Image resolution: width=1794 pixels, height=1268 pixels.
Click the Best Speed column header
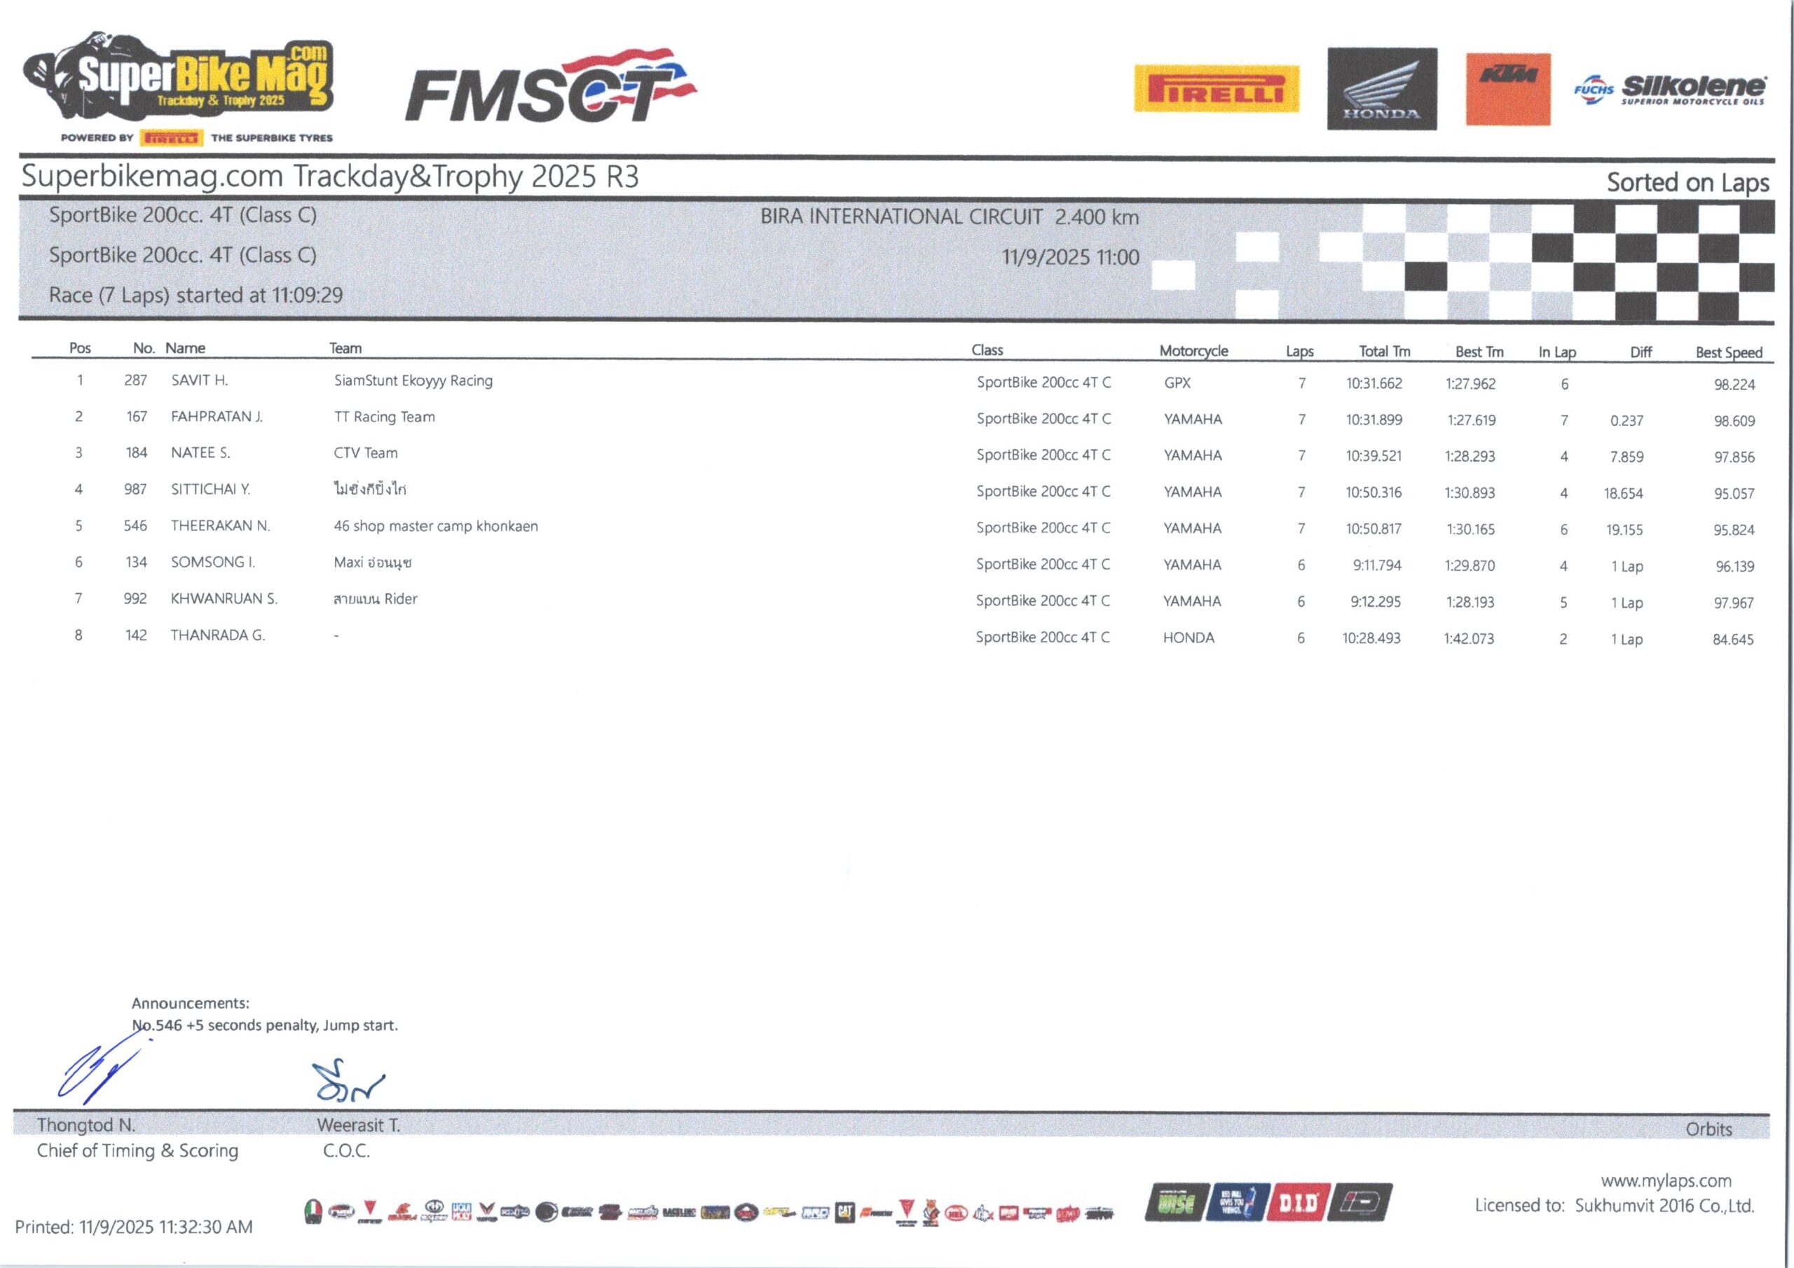coord(1728,352)
